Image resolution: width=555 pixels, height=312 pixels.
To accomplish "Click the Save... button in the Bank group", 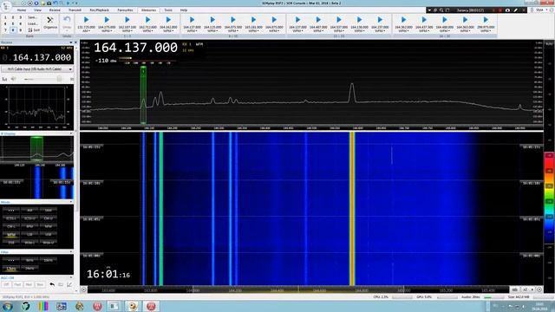I will (33, 17).
